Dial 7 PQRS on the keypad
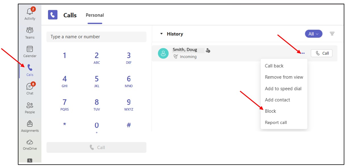346x166 pixels. pyautogui.click(x=64, y=104)
